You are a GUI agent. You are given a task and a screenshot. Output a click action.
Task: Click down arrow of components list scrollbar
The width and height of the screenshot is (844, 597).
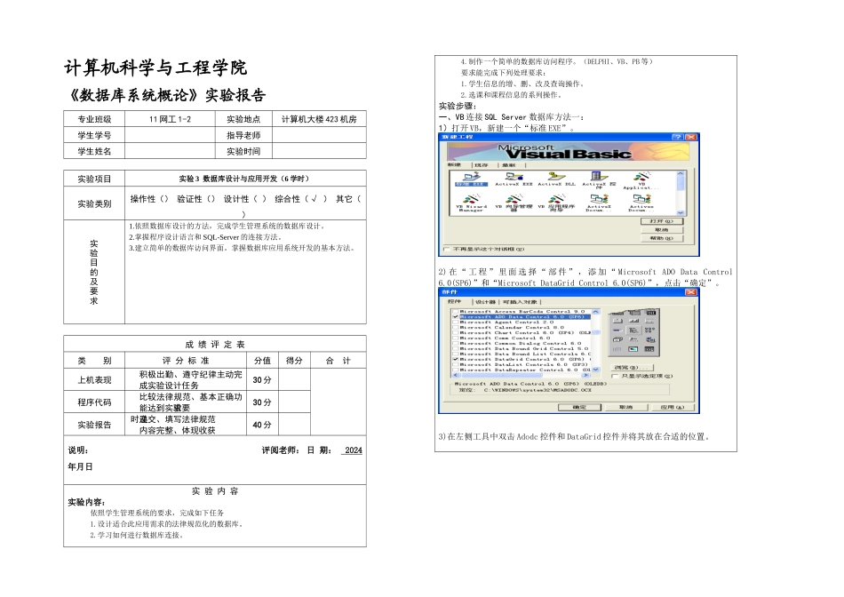595,370
